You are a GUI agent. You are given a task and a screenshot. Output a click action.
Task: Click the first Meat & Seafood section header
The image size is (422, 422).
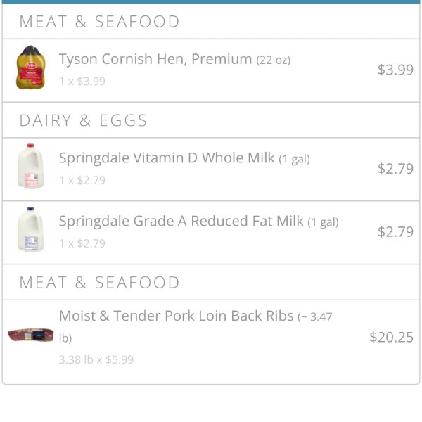pos(99,22)
